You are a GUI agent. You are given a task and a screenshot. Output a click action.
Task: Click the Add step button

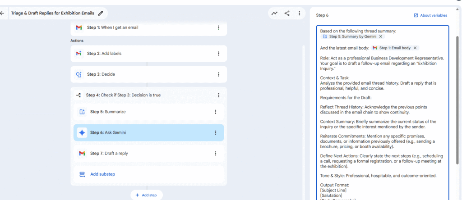[x=147, y=195]
